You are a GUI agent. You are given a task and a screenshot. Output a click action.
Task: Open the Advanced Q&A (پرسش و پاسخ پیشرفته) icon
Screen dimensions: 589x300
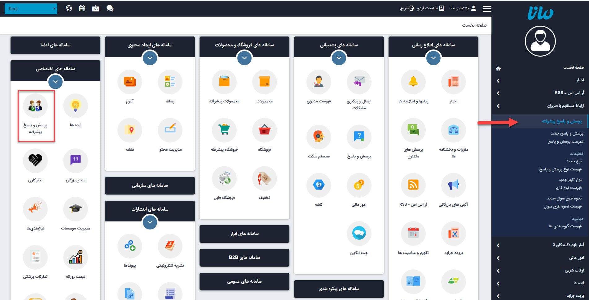pos(35,106)
